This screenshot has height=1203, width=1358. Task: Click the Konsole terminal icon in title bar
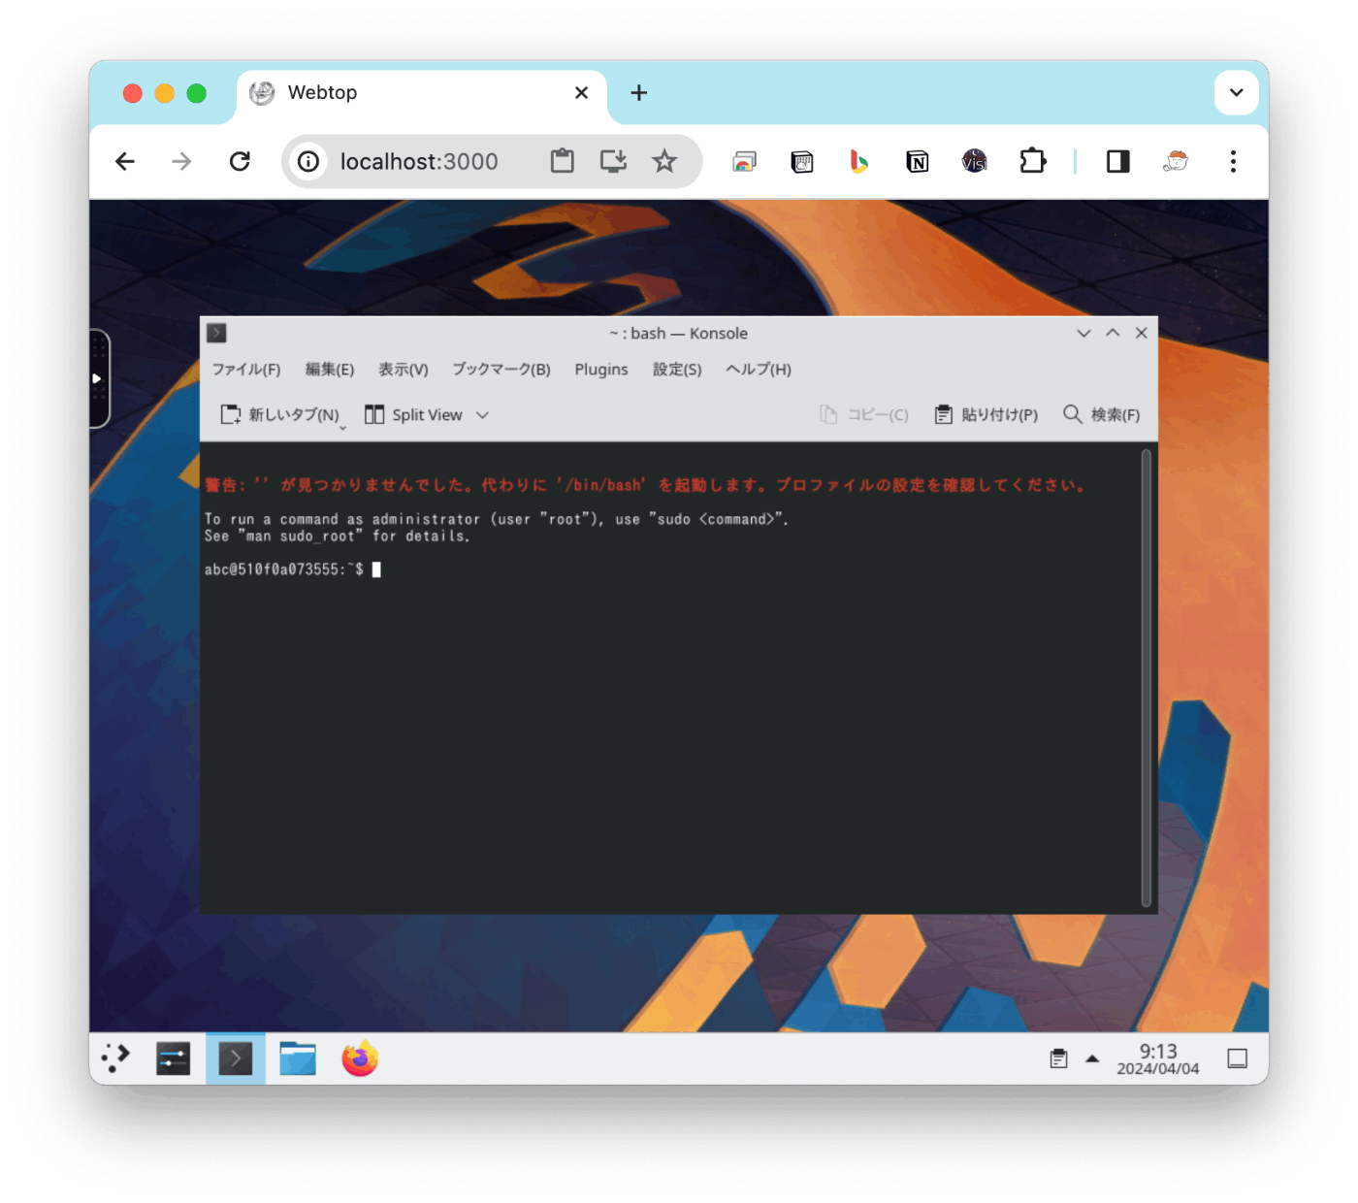tap(217, 333)
